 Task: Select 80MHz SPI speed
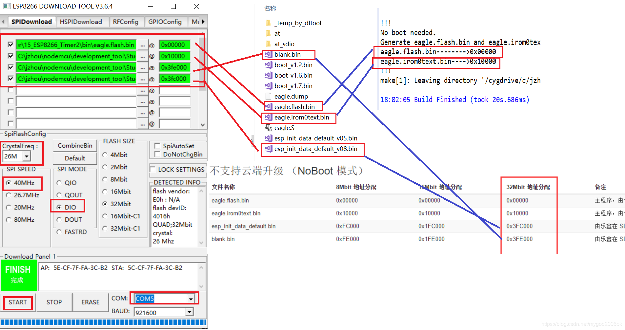(x=9, y=220)
